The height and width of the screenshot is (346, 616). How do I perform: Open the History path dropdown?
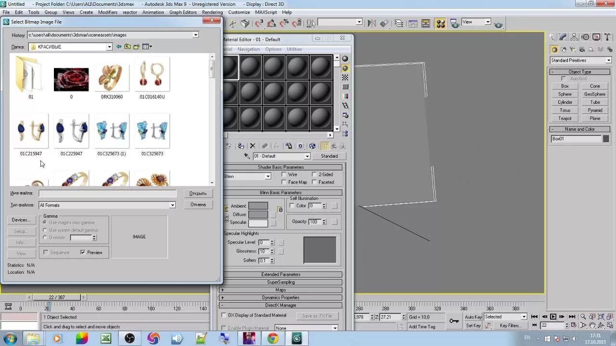[x=195, y=35]
